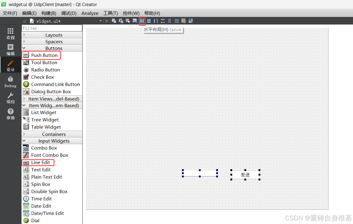Expand the Containers category
This screenshot has width=353, height=224.
52,134
